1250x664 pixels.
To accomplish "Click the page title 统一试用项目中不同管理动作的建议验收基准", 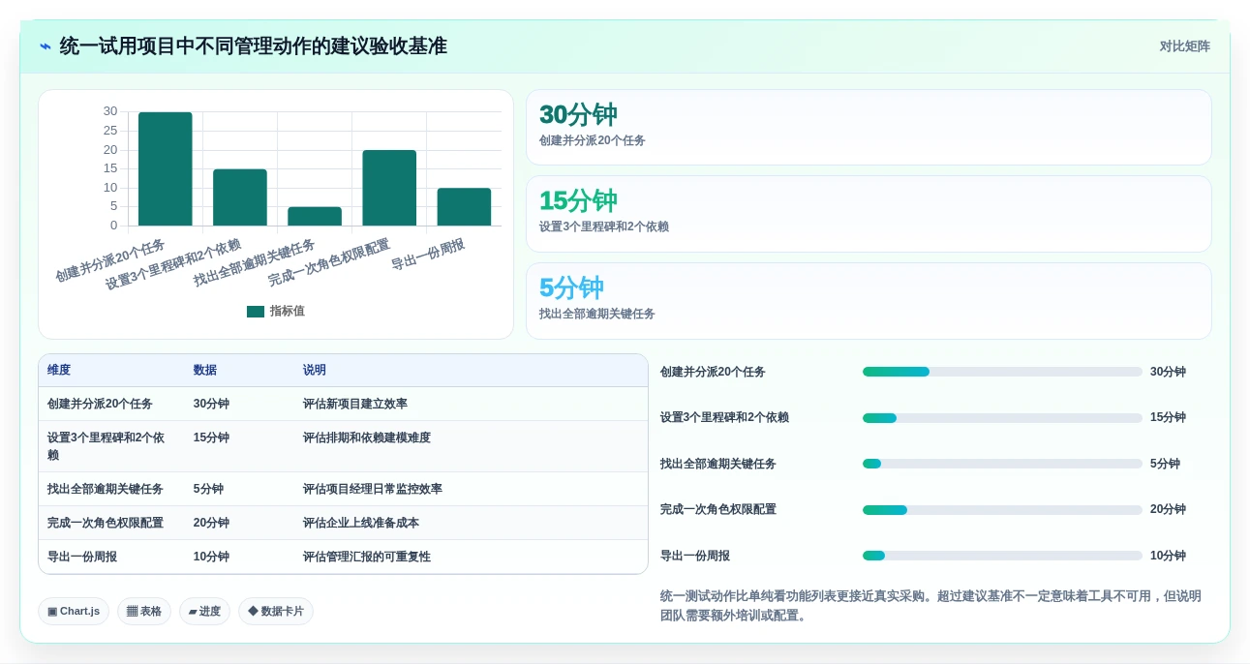I will pos(254,46).
